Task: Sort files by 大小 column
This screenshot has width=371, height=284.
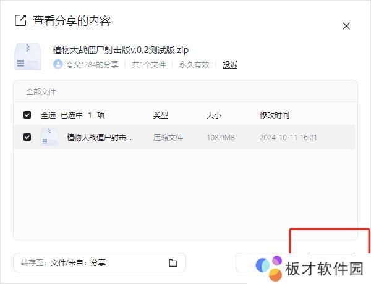Action: (x=213, y=115)
